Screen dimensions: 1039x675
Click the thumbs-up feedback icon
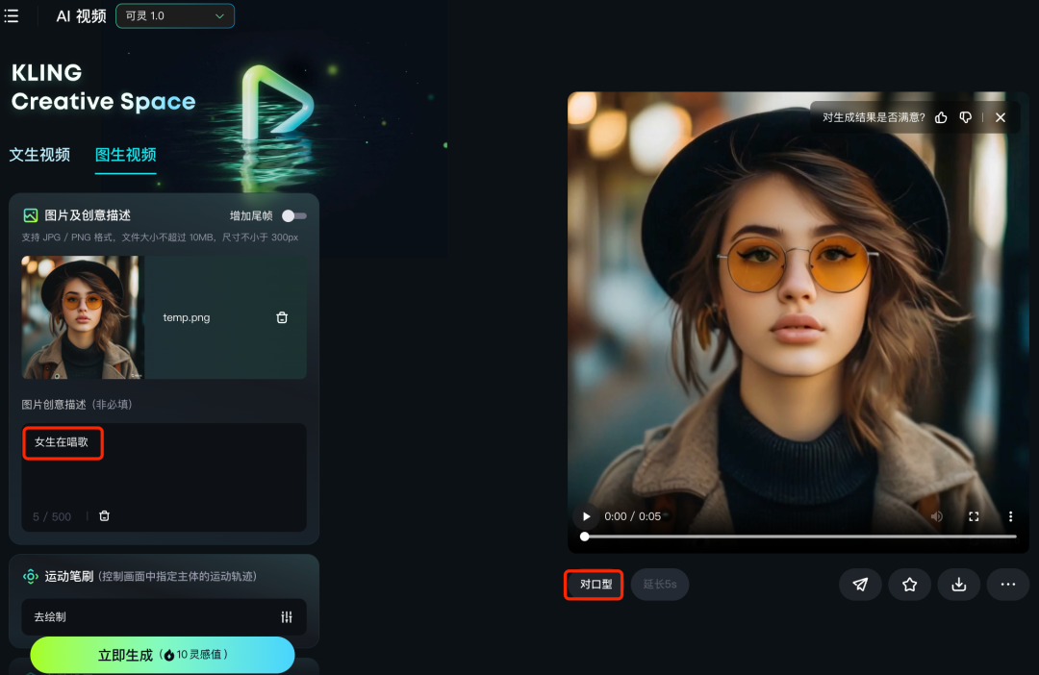941,117
